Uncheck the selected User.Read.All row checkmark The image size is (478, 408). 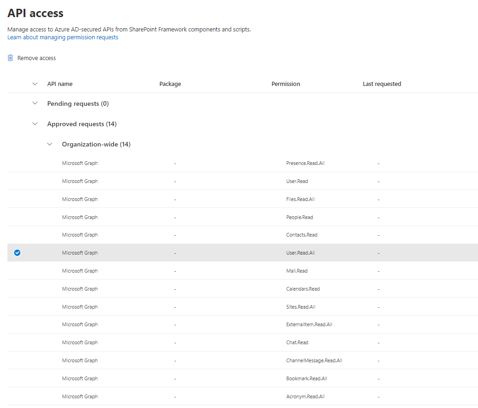click(x=18, y=253)
